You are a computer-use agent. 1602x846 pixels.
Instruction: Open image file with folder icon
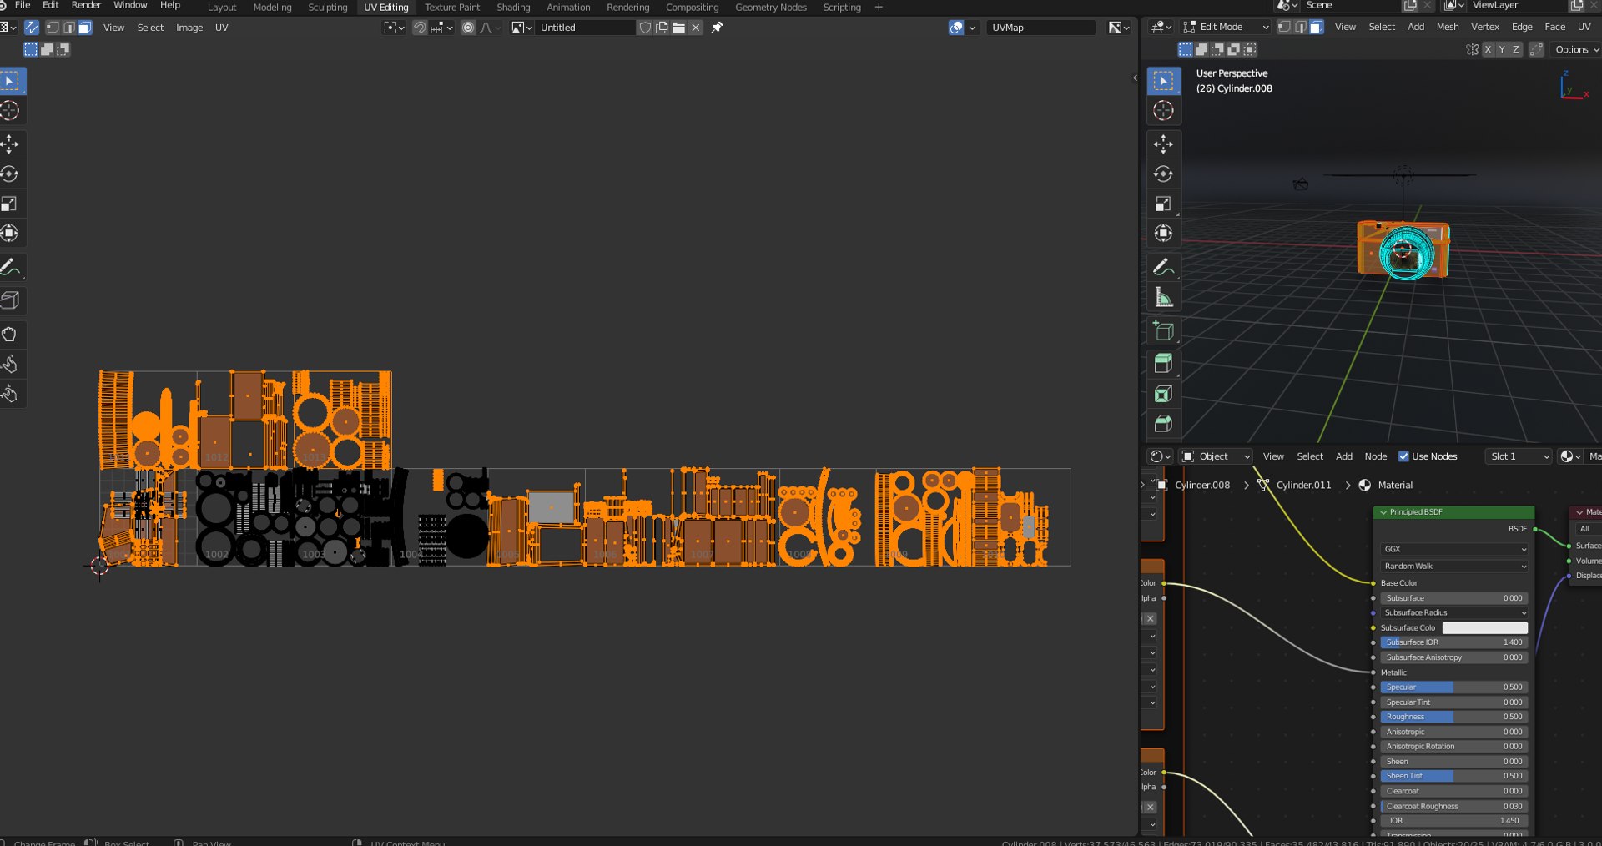[678, 28]
